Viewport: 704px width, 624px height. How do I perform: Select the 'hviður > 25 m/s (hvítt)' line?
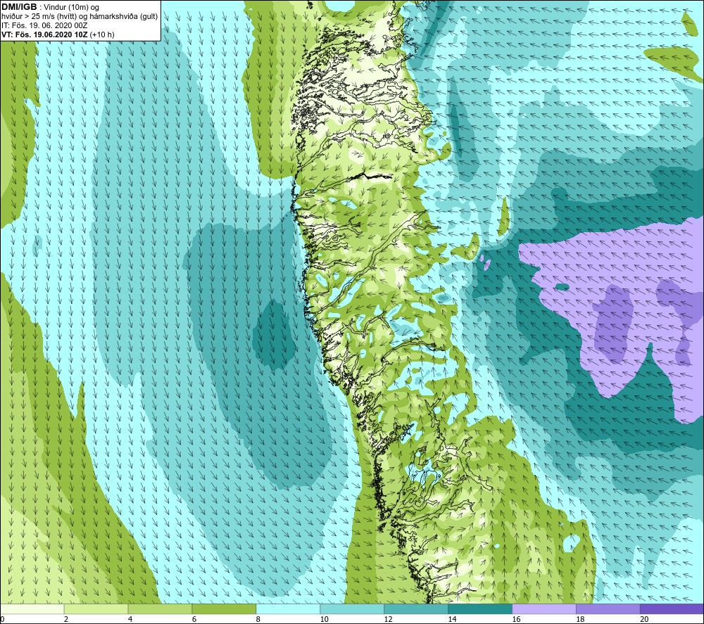click(39, 17)
